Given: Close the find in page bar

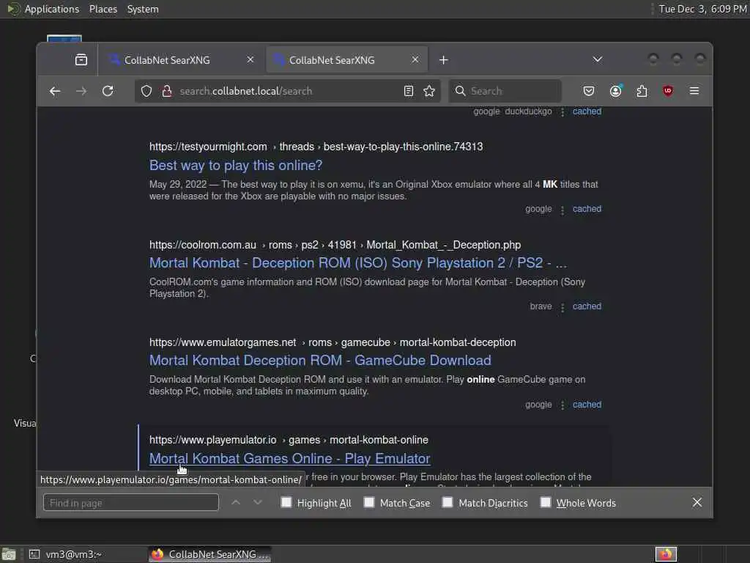Looking at the screenshot, I should 697,502.
